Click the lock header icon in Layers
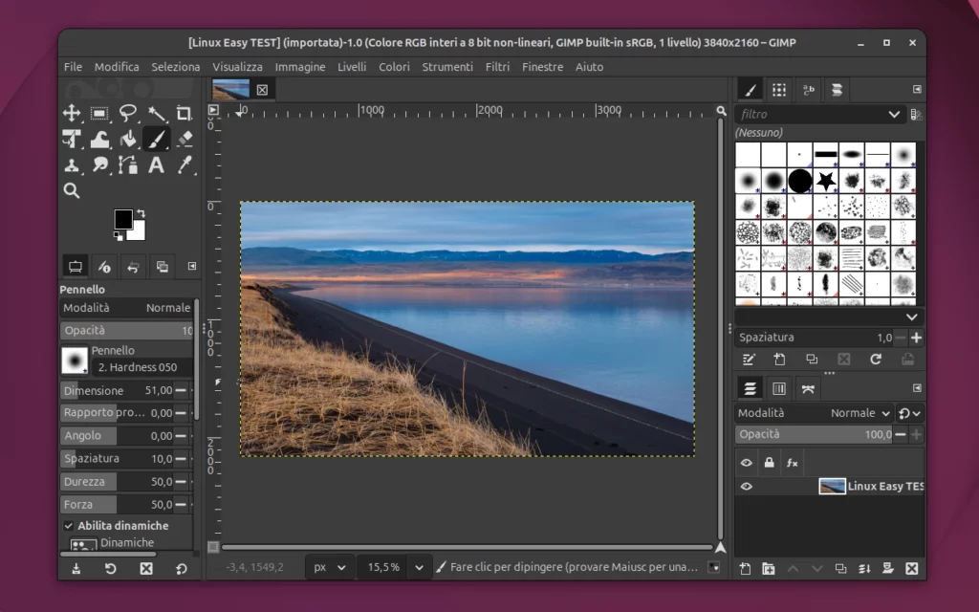 click(770, 463)
